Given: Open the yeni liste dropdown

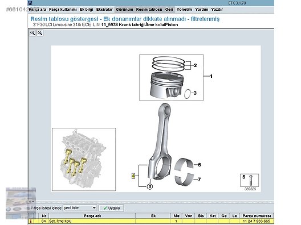Looking at the screenshot, I should (80, 208).
